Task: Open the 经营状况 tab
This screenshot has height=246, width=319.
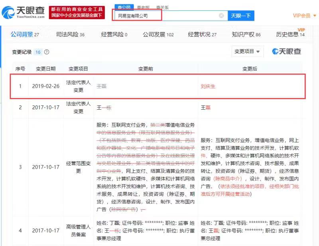Action: click(x=202, y=35)
